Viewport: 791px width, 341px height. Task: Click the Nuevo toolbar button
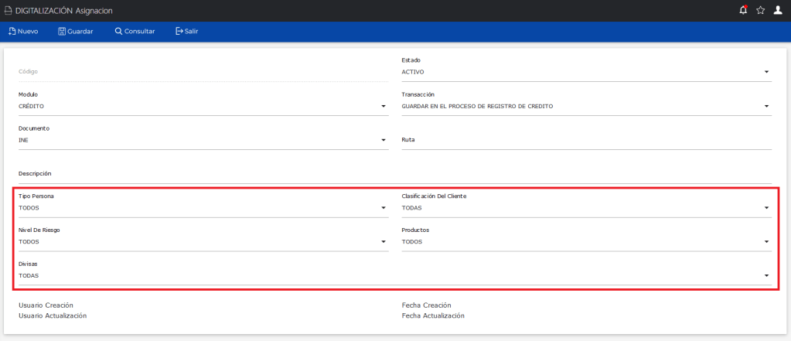point(23,32)
